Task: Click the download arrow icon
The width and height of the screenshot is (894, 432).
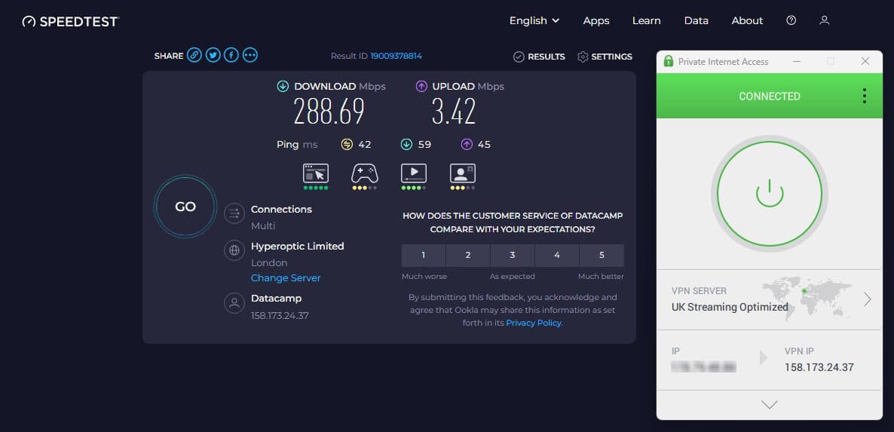Action: click(283, 87)
